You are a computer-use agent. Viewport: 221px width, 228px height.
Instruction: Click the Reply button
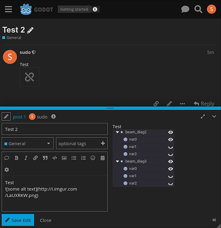204,104
